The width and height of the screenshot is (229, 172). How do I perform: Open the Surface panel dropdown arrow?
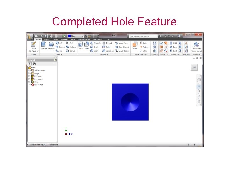167,54
